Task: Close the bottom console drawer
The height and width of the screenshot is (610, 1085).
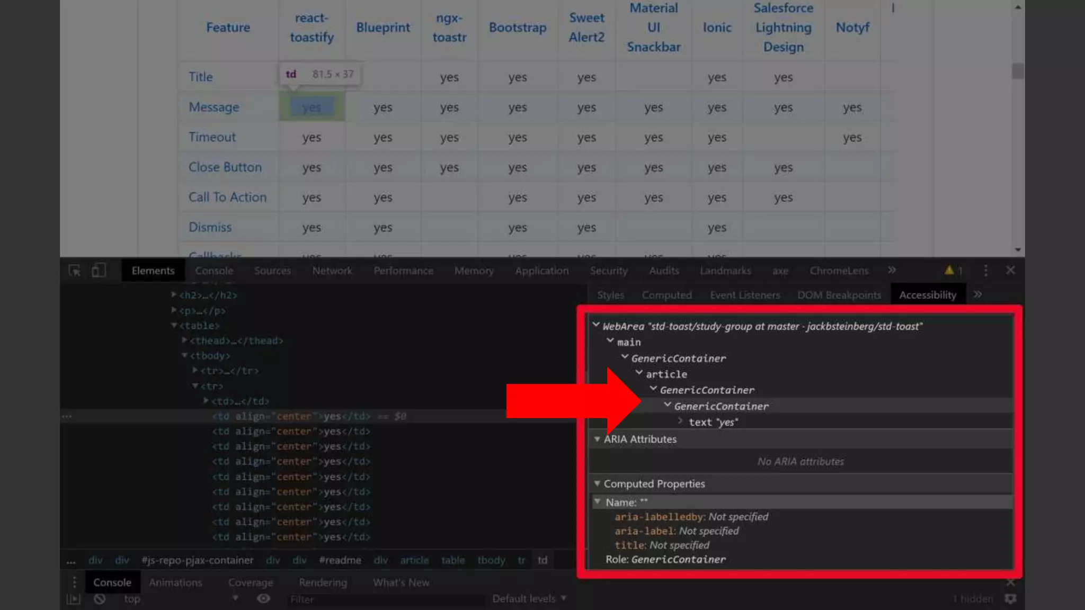Action: pyautogui.click(x=1010, y=582)
